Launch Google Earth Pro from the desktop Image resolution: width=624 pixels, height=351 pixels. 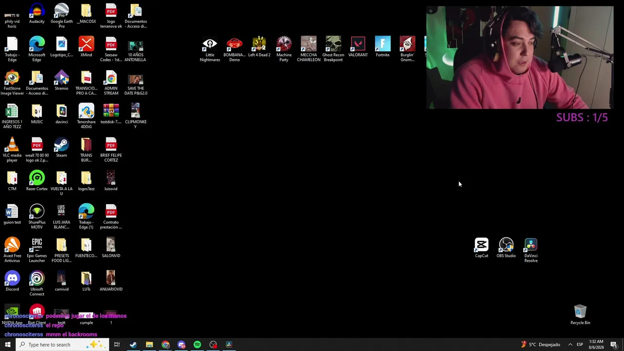tap(61, 16)
